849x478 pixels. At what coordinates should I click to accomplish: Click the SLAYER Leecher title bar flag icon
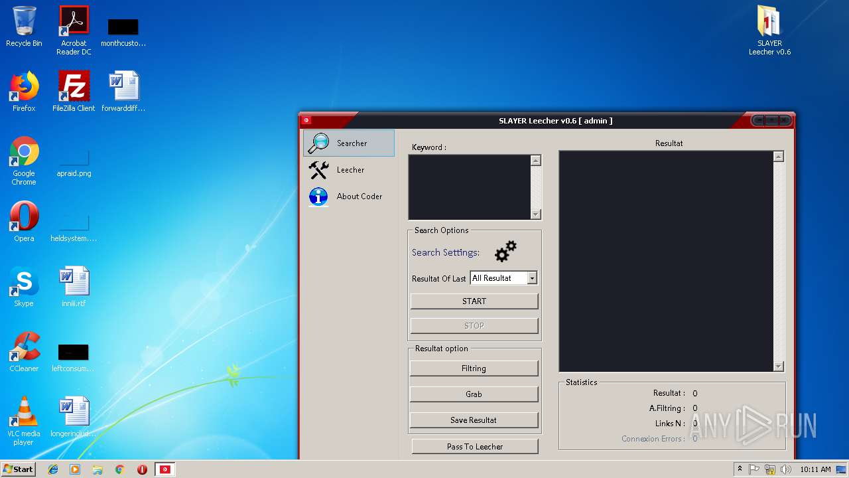(306, 121)
